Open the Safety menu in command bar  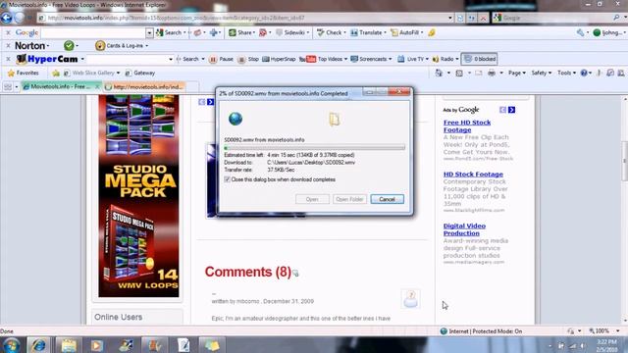click(x=541, y=74)
